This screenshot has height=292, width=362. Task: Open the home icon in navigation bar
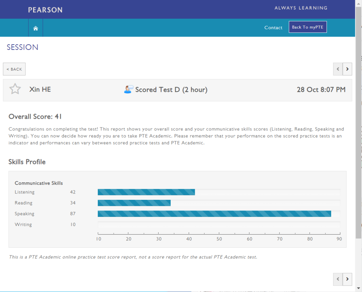[x=36, y=28]
